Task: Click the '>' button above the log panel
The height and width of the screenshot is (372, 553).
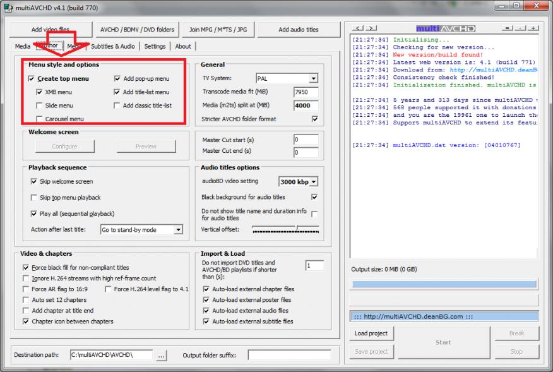Action: point(371,28)
